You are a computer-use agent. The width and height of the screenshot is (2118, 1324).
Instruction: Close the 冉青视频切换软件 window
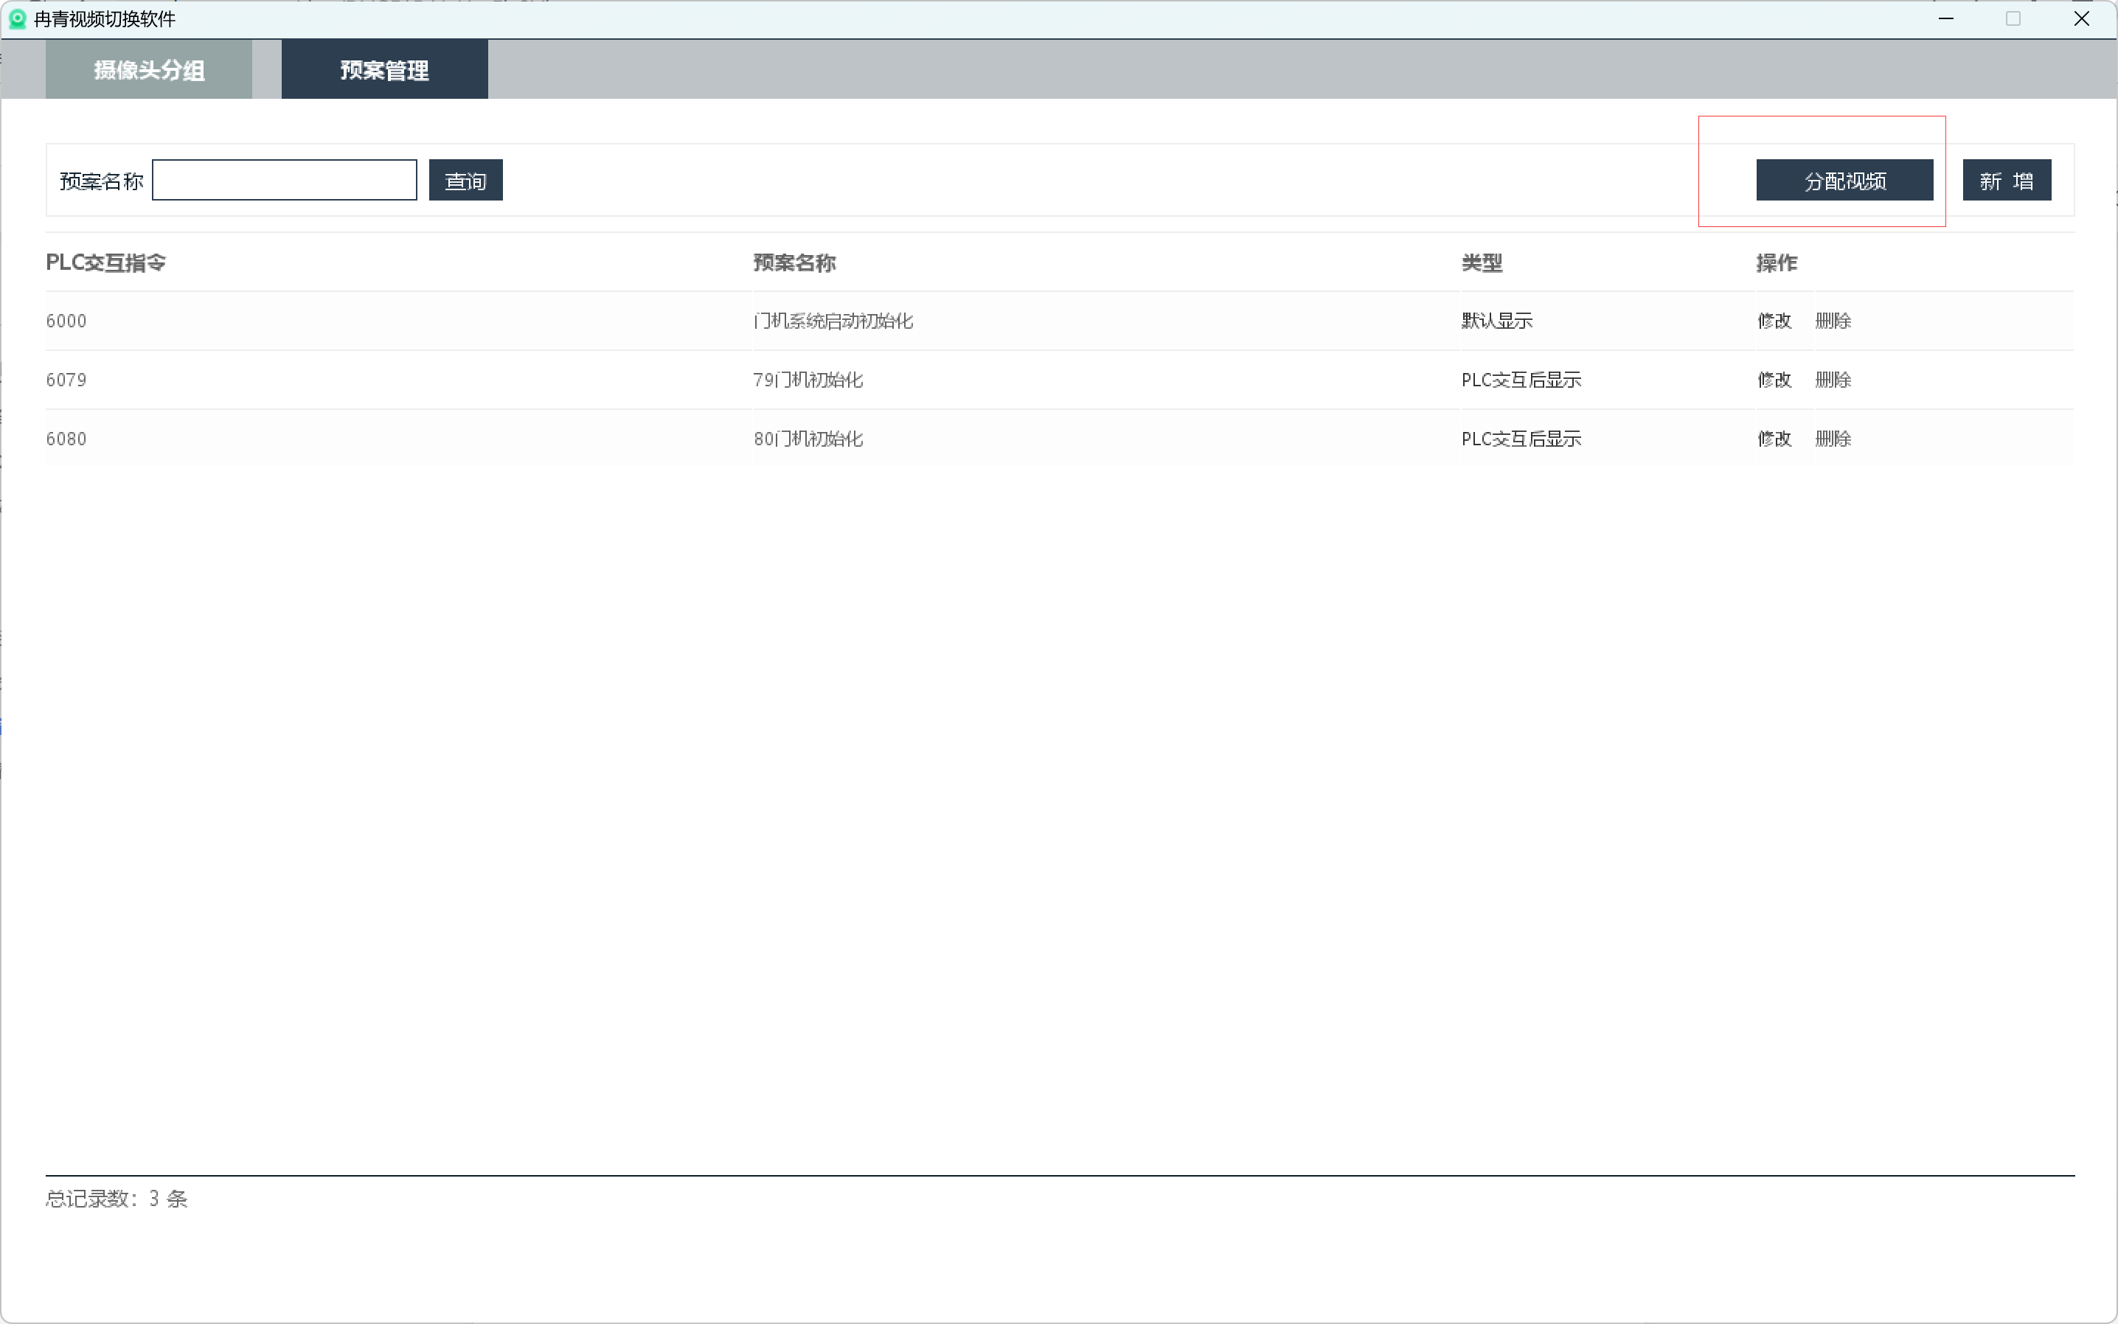point(2081,18)
